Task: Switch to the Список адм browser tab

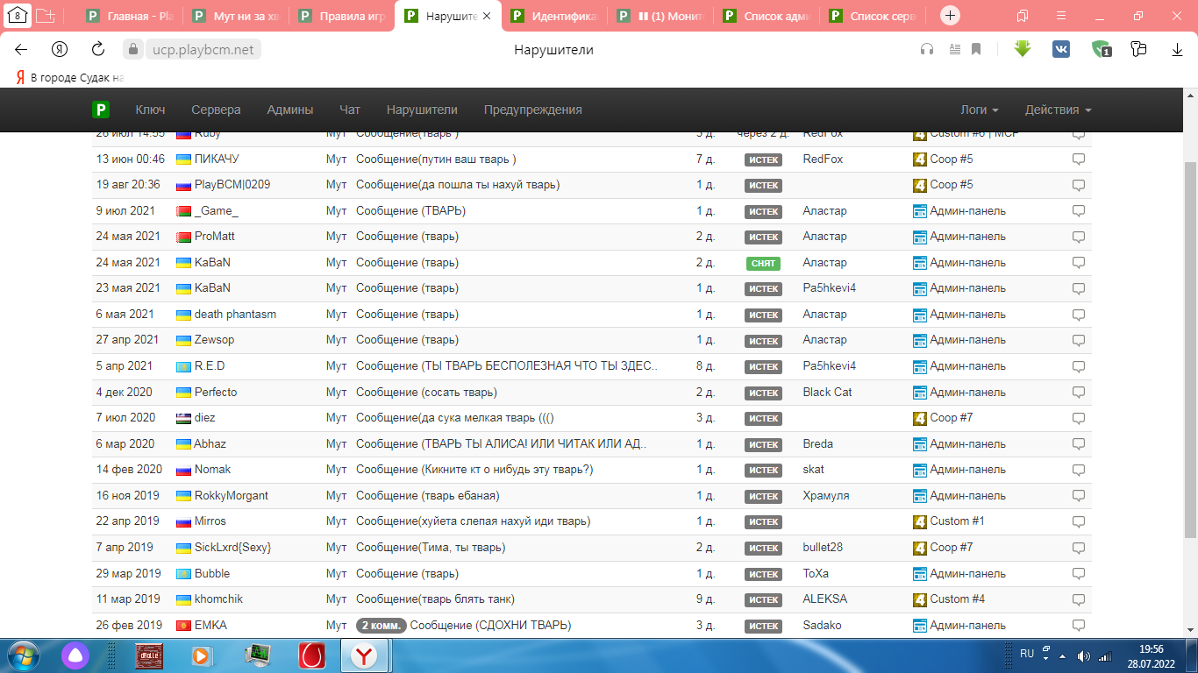Action: [767, 16]
